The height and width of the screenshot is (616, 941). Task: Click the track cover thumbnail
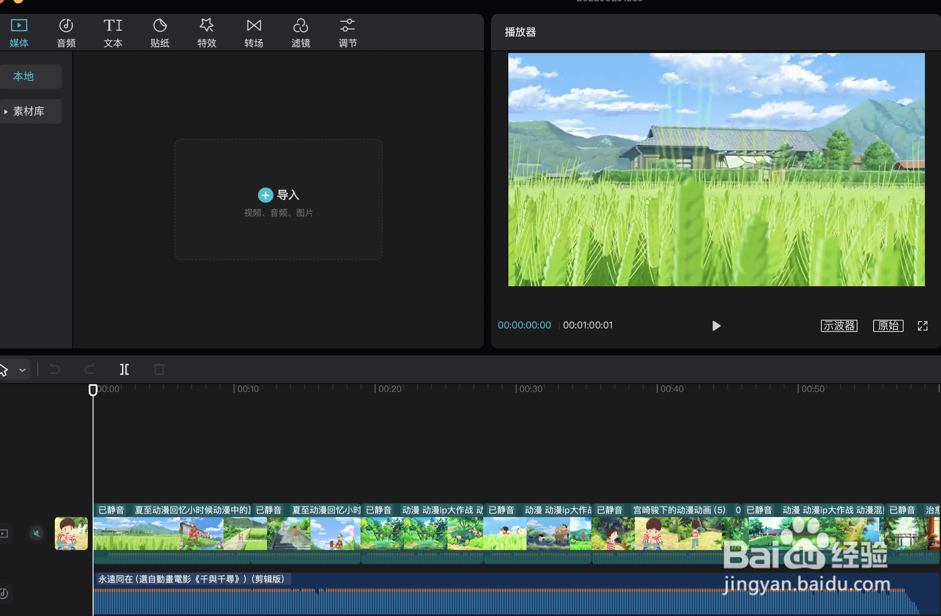pos(71,533)
